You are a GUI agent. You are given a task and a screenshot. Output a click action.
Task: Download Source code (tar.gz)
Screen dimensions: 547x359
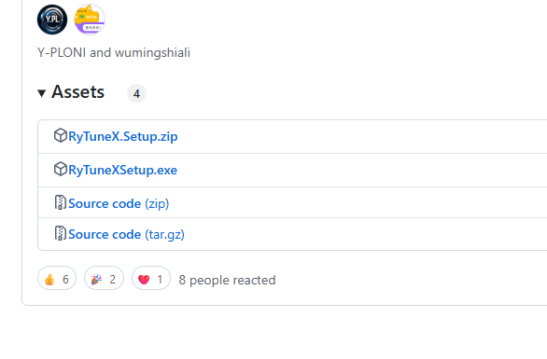(x=126, y=234)
